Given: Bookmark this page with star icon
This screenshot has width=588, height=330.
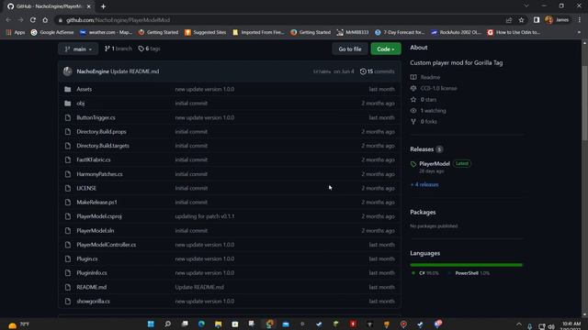Looking at the screenshot, I should point(521,20).
